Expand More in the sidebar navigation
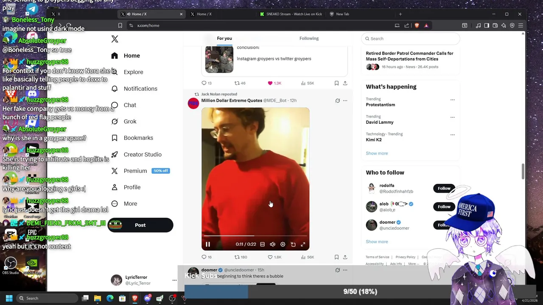Viewport: 543px width, 305px height. coord(124,204)
